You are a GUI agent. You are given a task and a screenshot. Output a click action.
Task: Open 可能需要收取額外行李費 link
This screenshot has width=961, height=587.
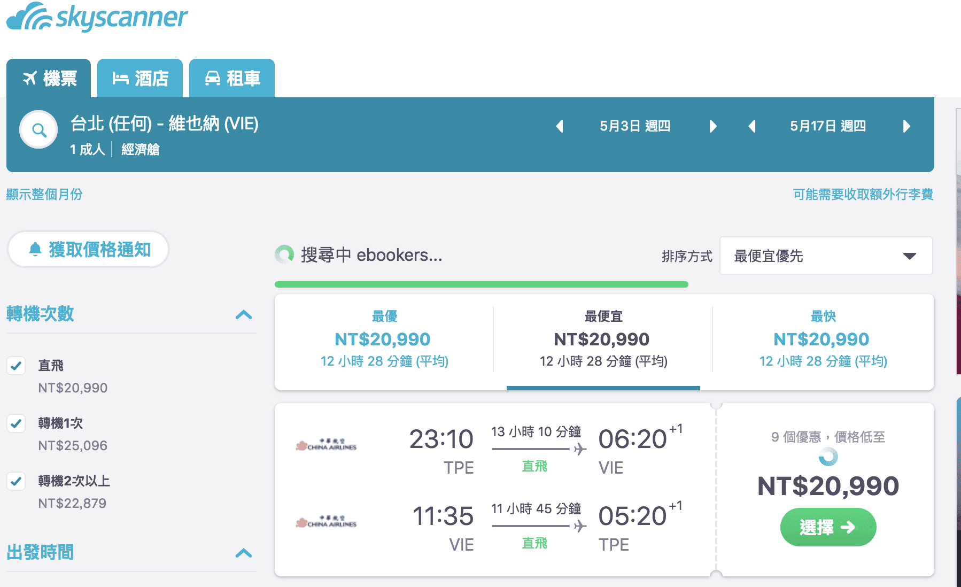[x=863, y=194]
